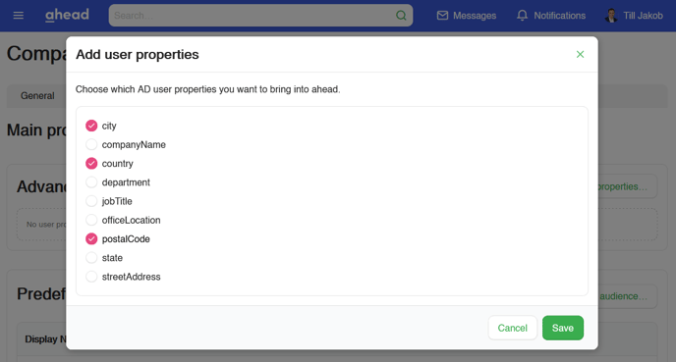The image size is (676, 362).
Task: Check the department property
Action: [x=91, y=182]
